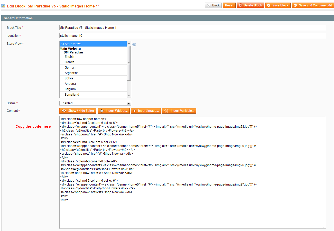Click code line with img29.jpg

click(158, 146)
